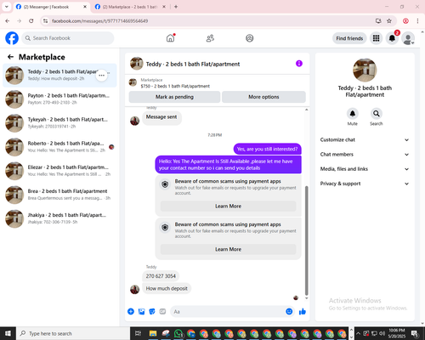The width and height of the screenshot is (425, 340).
Task: Open the Eliezar conversation
Action: click(59, 171)
